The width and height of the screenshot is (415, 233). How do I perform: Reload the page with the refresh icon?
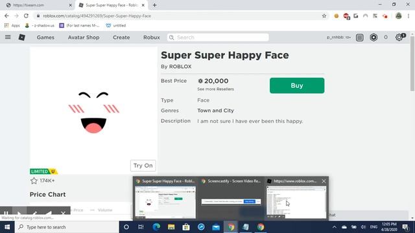pyautogui.click(x=26, y=16)
